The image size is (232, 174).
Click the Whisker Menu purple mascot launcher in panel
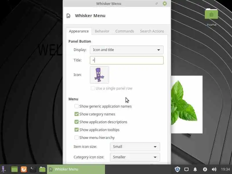point(3,169)
